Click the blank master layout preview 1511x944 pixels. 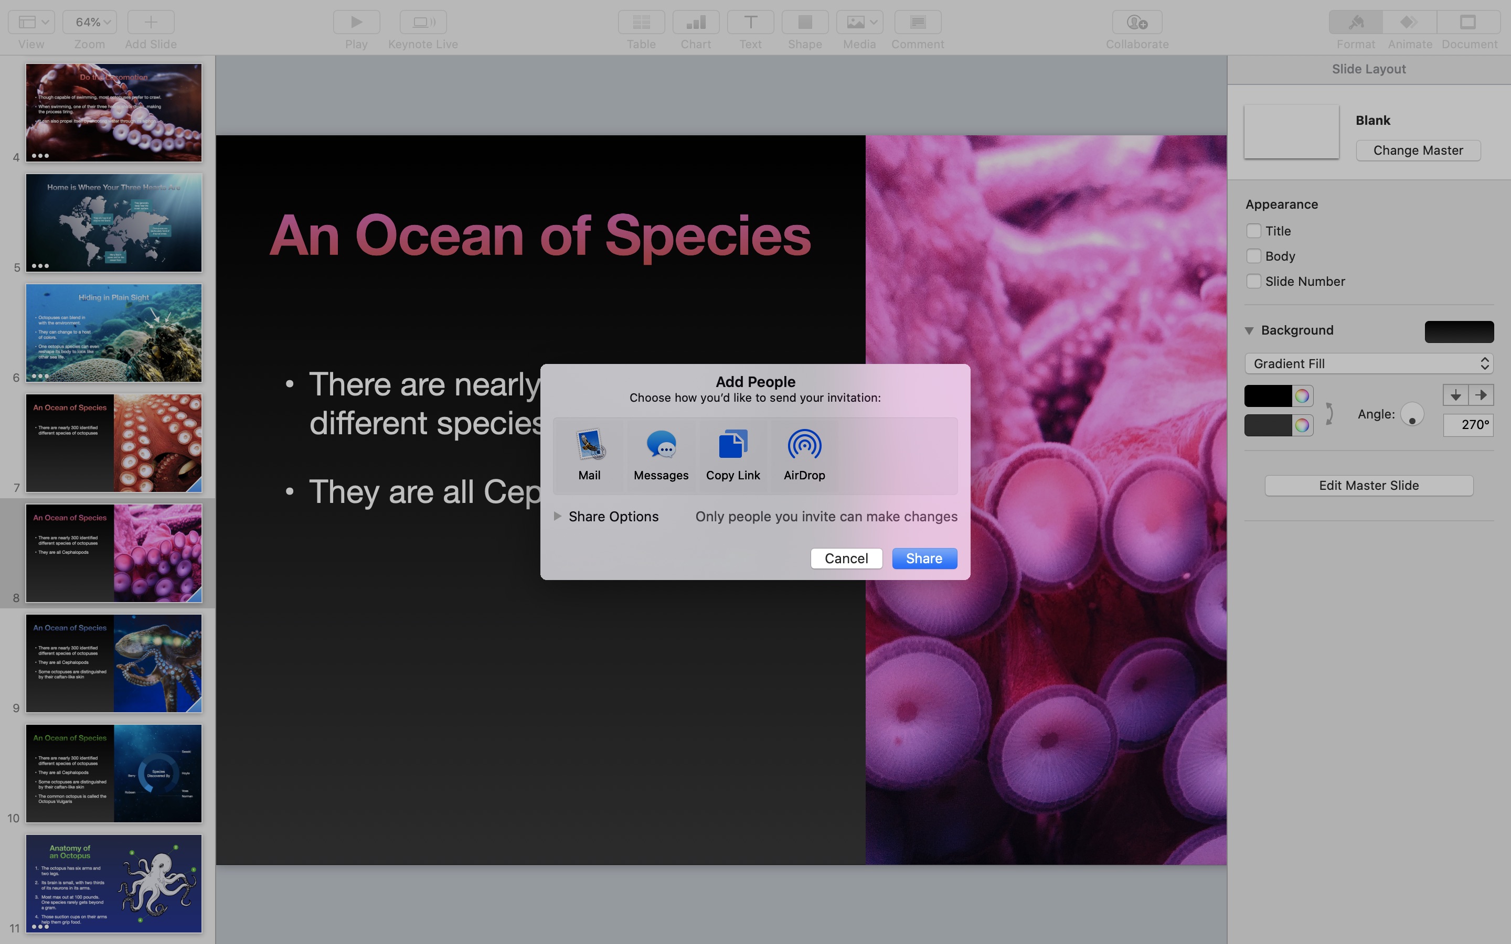point(1291,131)
